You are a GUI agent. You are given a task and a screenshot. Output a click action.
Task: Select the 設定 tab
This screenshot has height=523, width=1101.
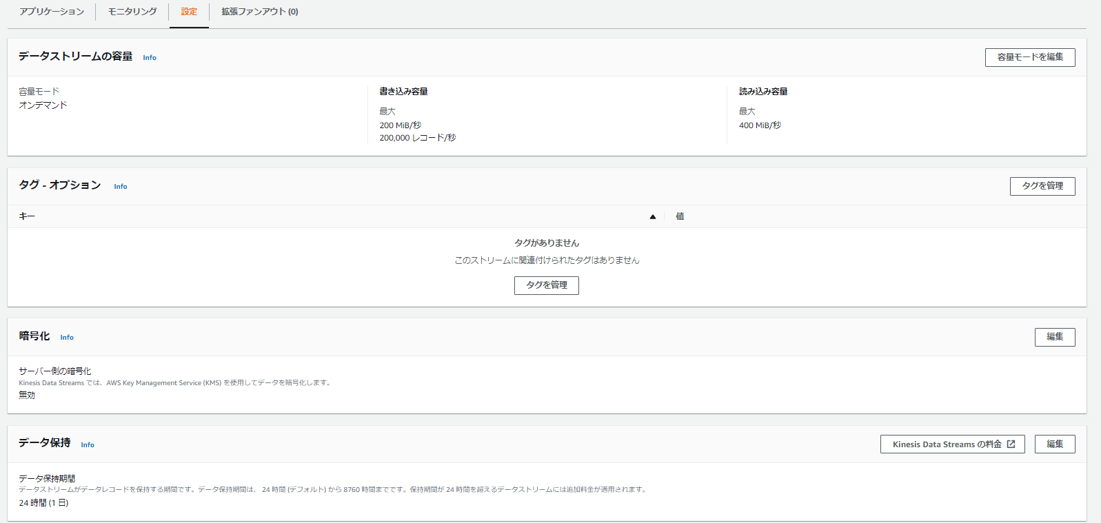(189, 12)
